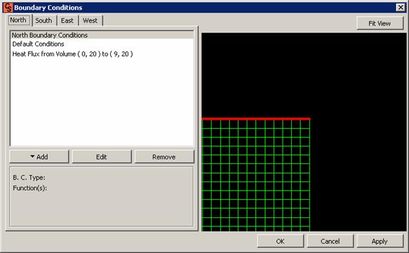Image resolution: width=409 pixels, height=253 pixels.
Task: Click the Add button's dropdown arrow
Action: click(33, 157)
